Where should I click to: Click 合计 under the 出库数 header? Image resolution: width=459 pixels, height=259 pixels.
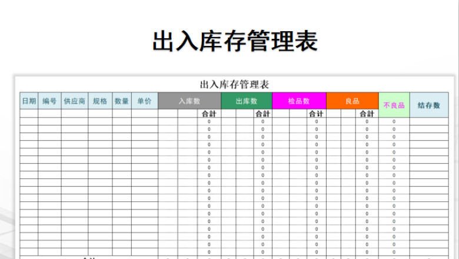tap(262, 114)
